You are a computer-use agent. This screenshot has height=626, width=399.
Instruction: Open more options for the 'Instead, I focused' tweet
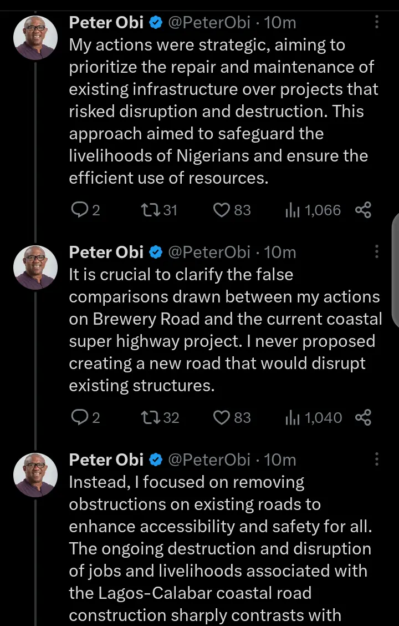click(377, 460)
